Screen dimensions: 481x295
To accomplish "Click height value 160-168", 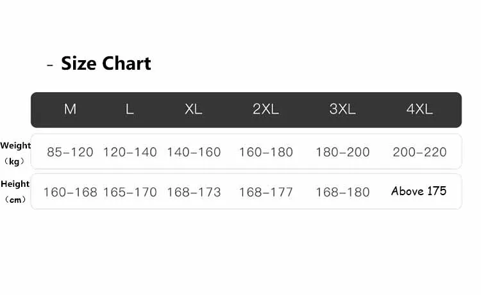I will tap(70, 192).
